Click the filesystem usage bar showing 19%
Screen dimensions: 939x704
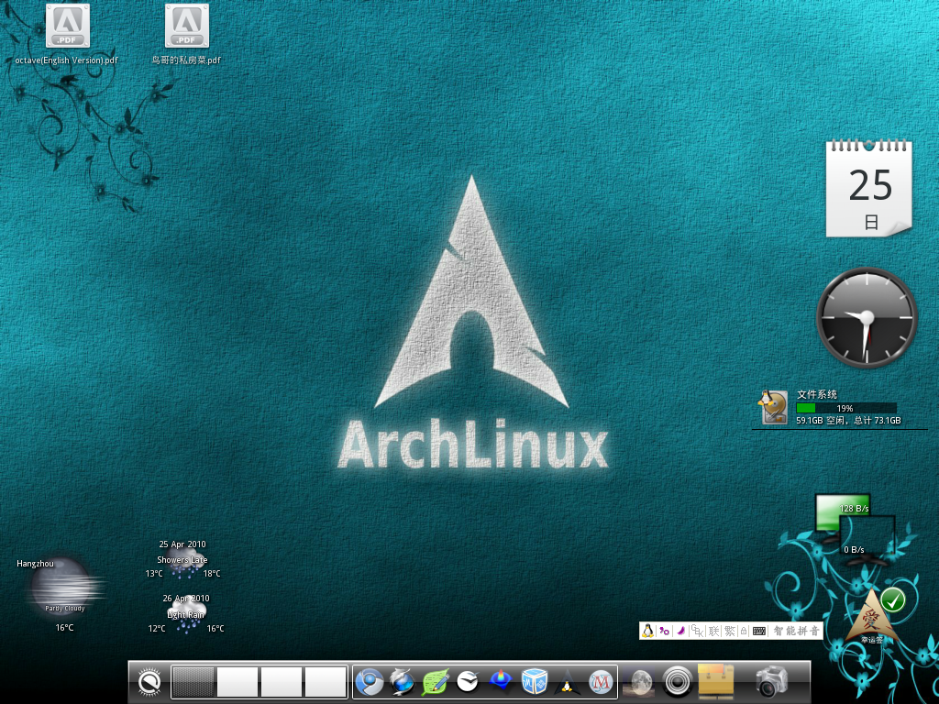click(x=845, y=408)
